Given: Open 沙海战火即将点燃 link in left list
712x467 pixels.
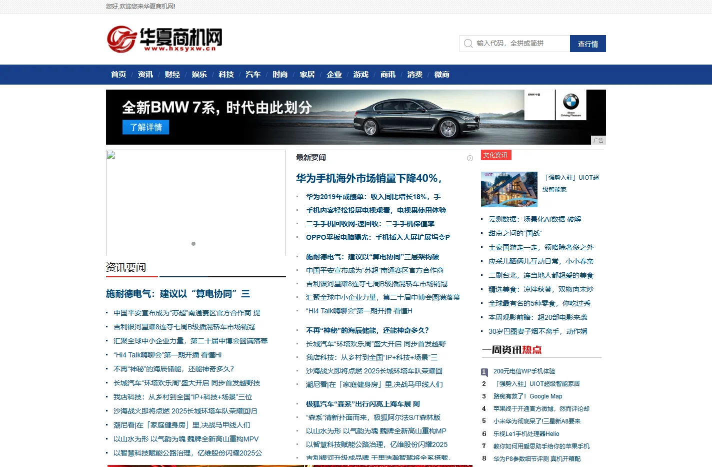Looking at the screenshot, I should [x=185, y=411].
